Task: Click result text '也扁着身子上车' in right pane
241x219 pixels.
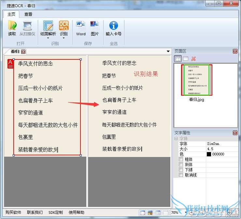Action: [119, 100]
